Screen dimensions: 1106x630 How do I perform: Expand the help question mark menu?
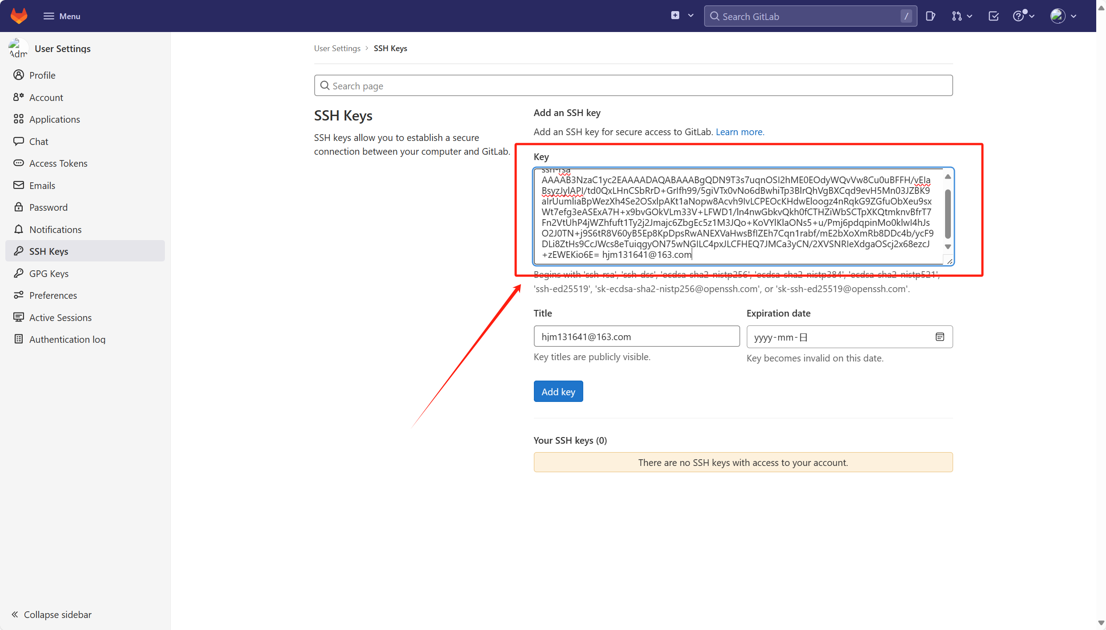click(x=1023, y=16)
